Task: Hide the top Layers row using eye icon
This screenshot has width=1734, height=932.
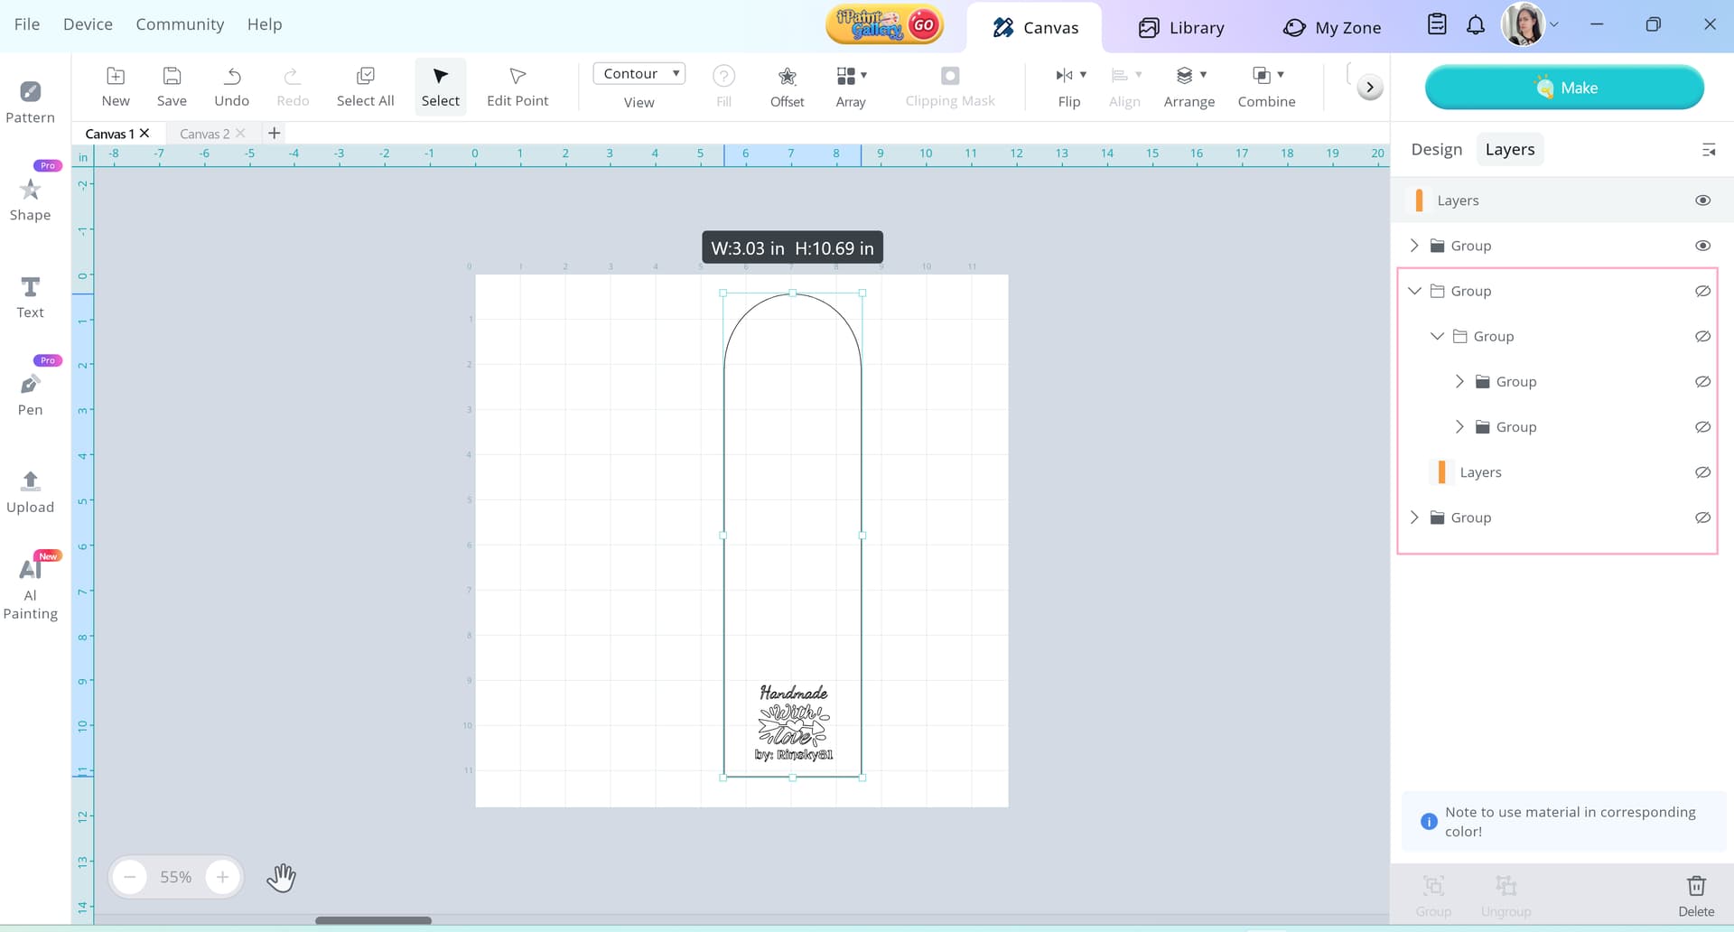Action: pyautogui.click(x=1702, y=200)
